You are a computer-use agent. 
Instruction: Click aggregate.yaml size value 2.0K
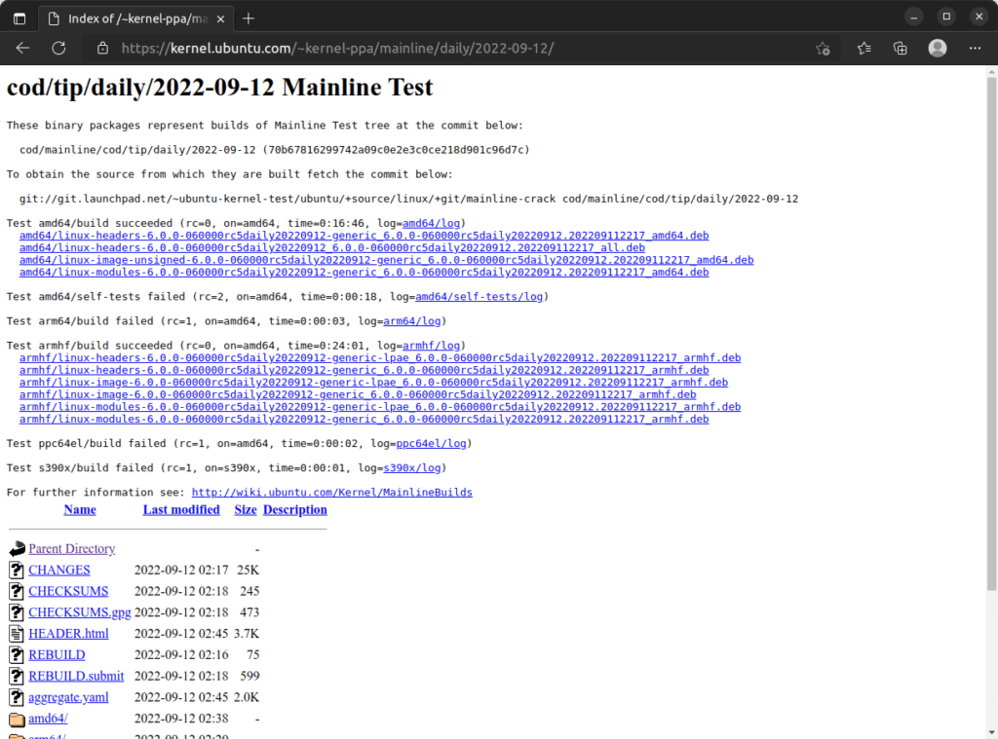[x=247, y=697]
